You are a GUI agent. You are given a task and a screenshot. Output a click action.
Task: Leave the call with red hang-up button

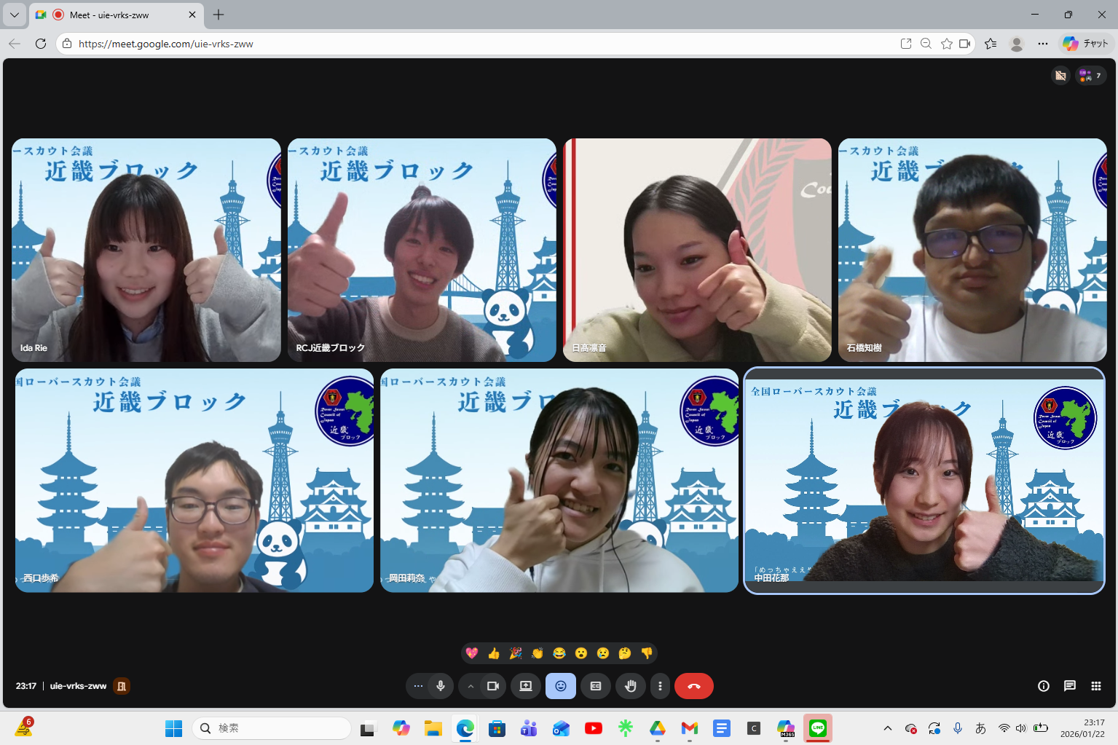(693, 686)
